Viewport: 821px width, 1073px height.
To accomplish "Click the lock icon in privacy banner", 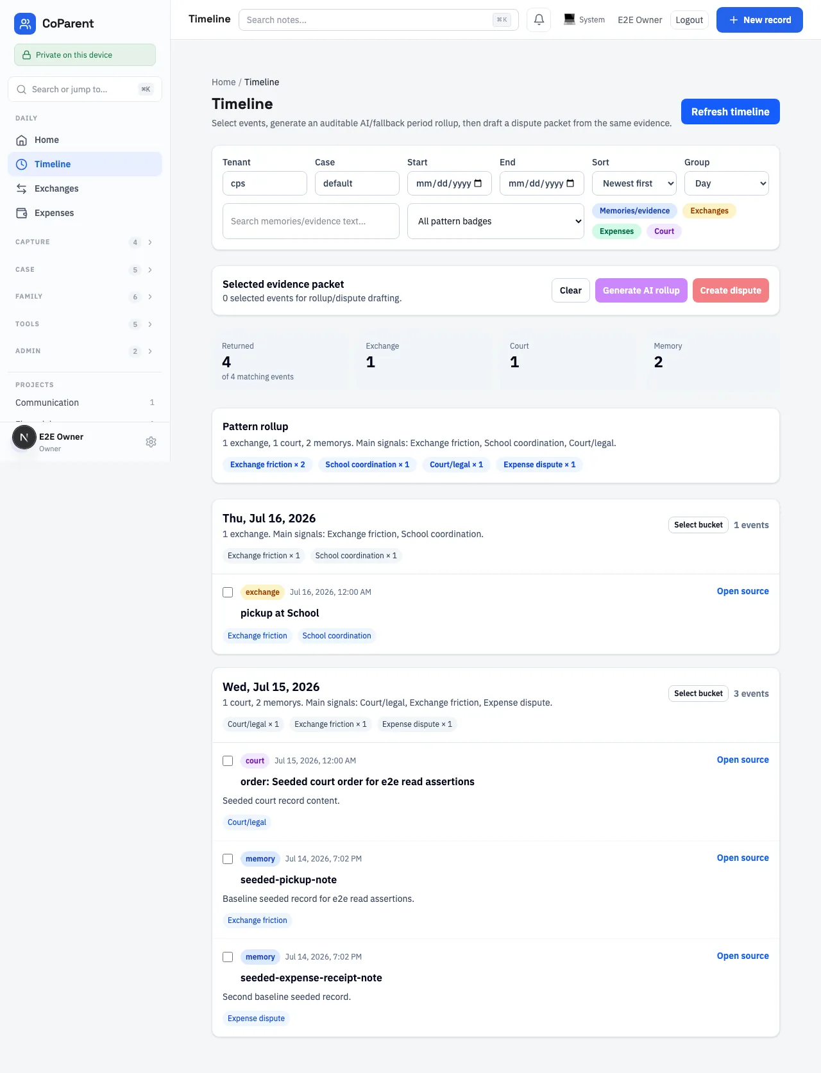I will click(x=27, y=55).
